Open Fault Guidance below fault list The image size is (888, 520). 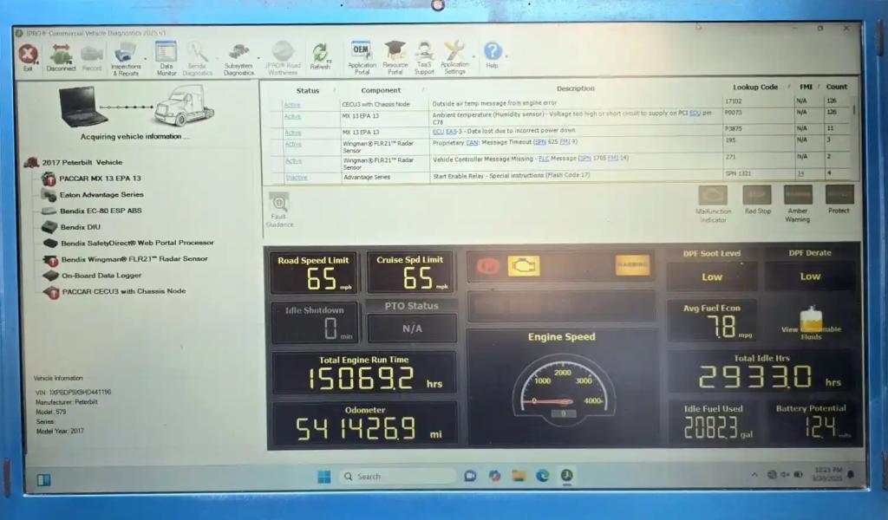point(279,209)
